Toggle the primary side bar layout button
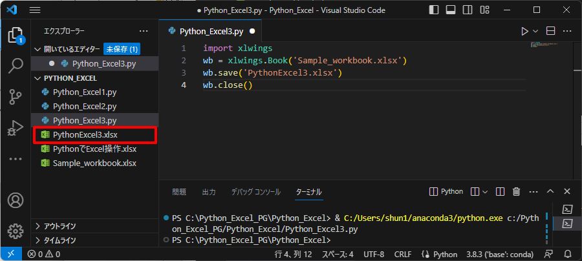Image resolution: width=582 pixels, height=261 pixels. (x=433, y=10)
